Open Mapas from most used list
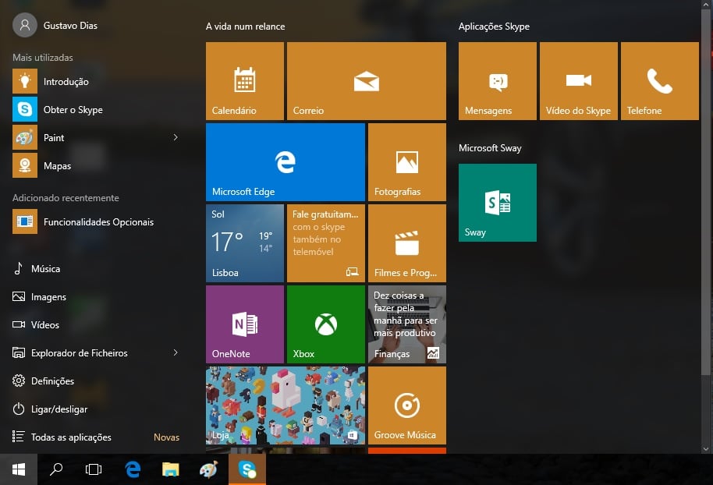Viewport: 713px width, 485px height. (x=97, y=166)
